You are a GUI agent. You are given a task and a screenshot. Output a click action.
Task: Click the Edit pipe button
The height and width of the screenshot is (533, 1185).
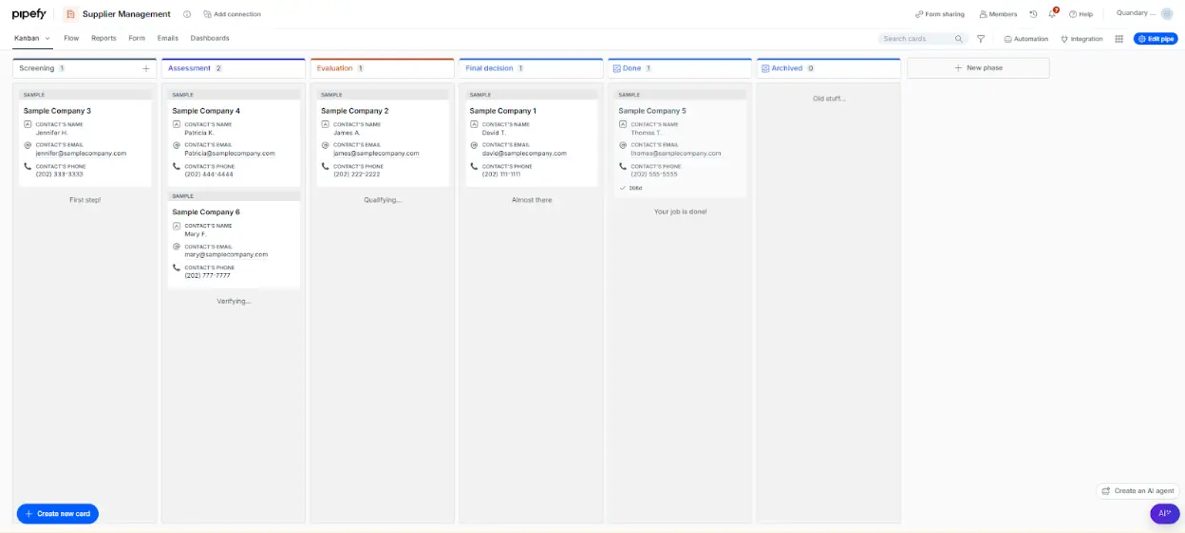[1156, 39]
